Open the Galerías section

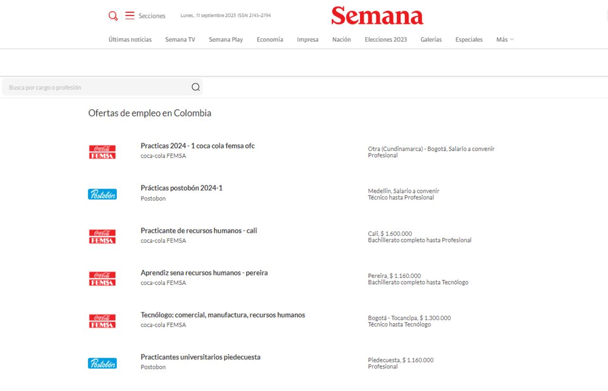pyautogui.click(x=431, y=39)
